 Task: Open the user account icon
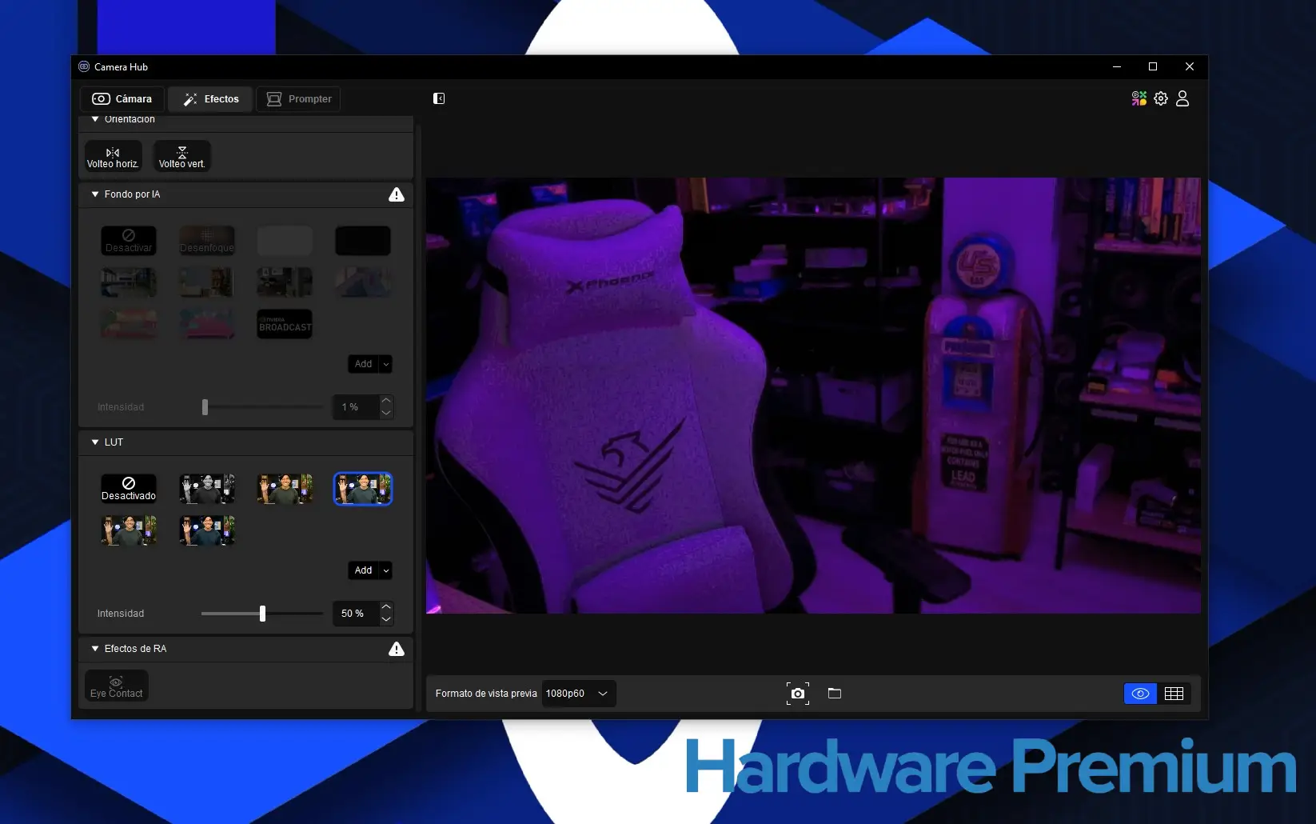pos(1182,98)
